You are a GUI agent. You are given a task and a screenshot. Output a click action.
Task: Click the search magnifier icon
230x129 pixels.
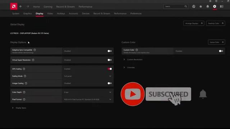pos(186,6)
